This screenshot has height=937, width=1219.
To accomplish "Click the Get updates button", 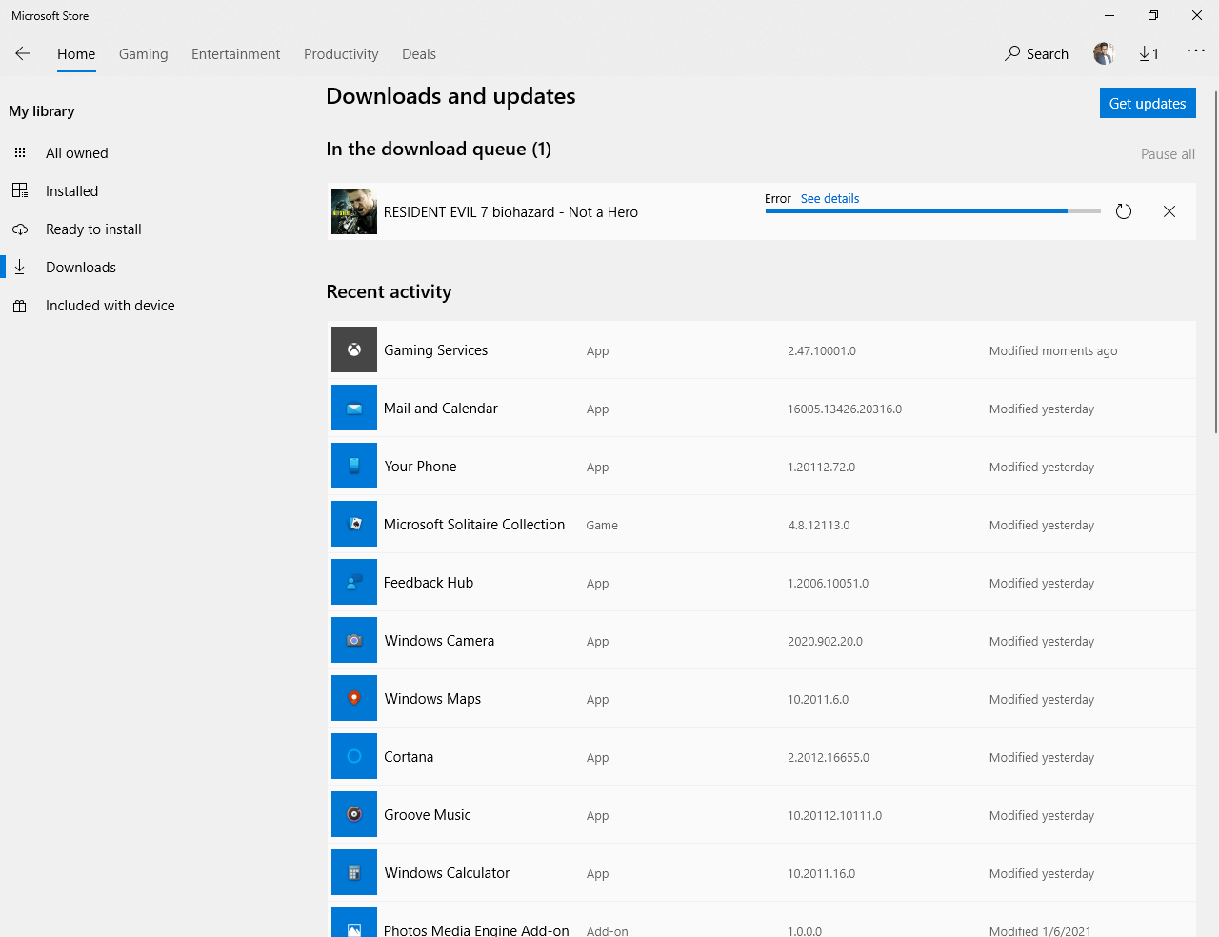I will click(1148, 103).
